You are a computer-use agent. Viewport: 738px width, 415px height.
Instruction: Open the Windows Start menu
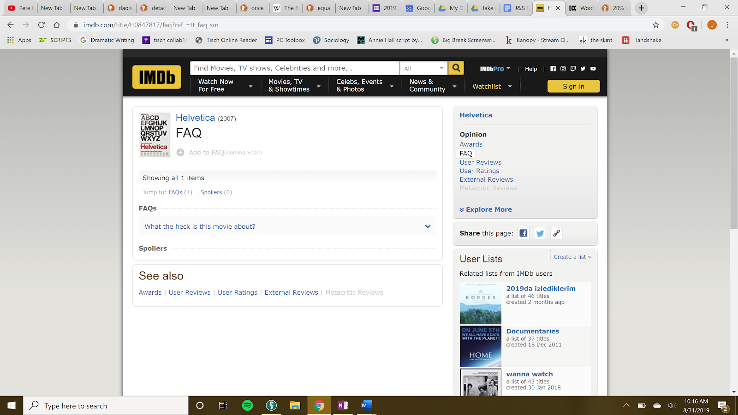(x=12, y=405)
